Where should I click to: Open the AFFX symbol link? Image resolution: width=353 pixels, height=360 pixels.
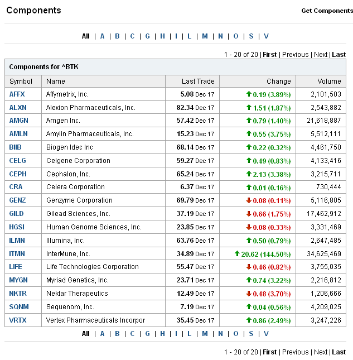coord(17,94)
